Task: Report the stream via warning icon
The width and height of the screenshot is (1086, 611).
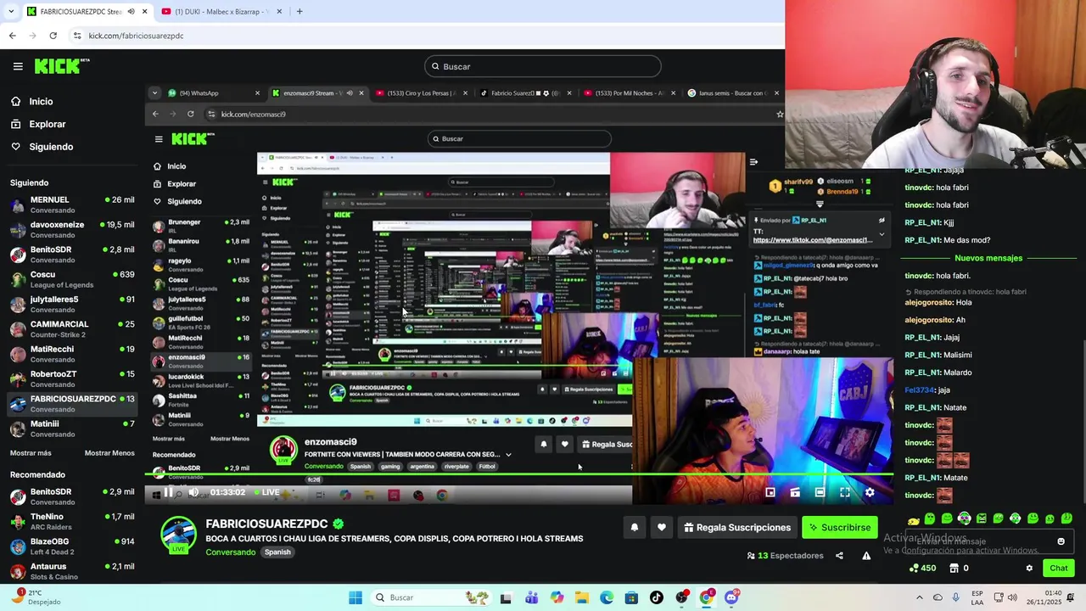Action: [866, 556]
